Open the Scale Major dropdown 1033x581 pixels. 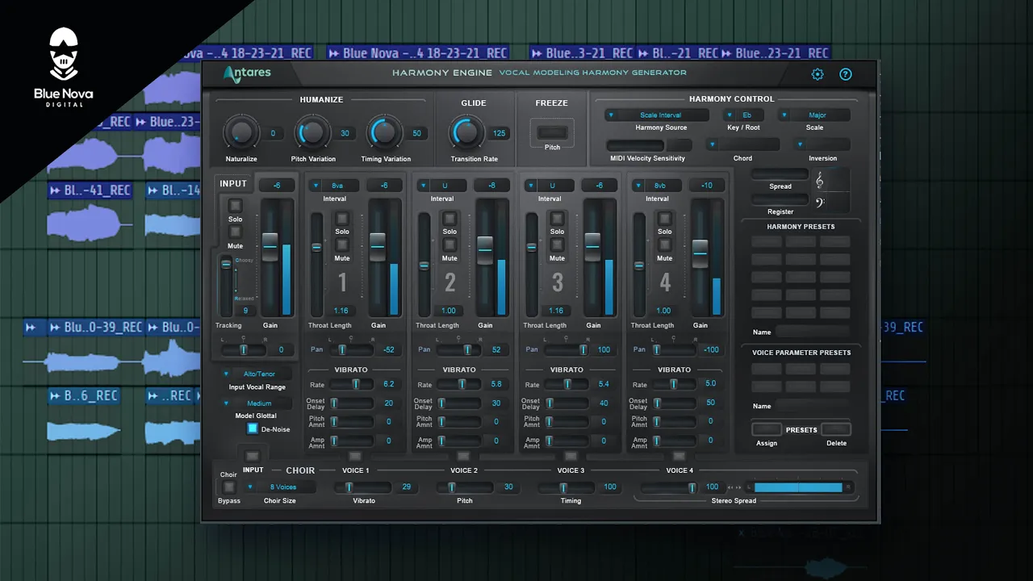[814, 115]
